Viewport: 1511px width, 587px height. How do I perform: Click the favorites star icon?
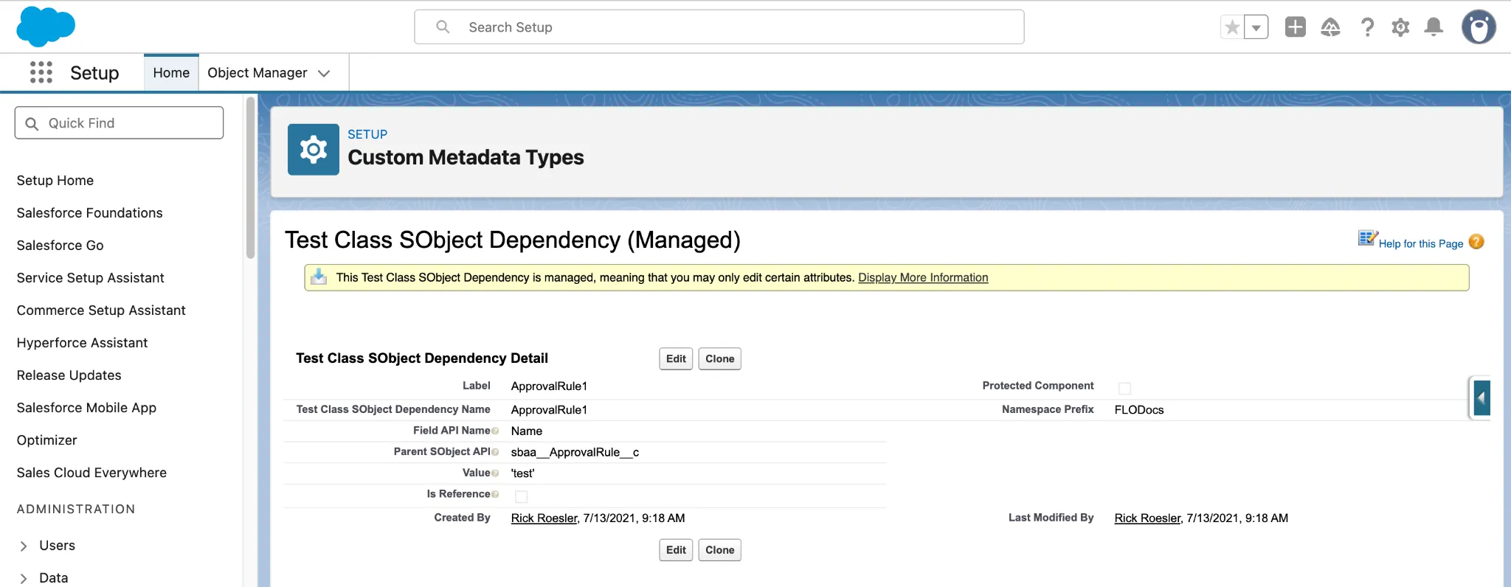1231,27
